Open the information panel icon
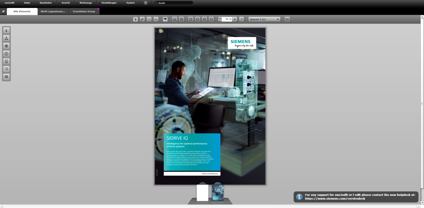 click(7, 30)
